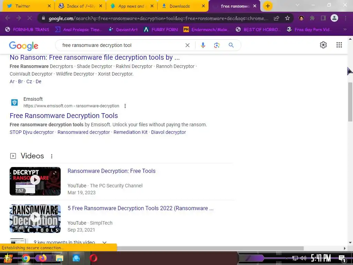This screenshot has height=265, width=353.
Task: Click the Emsisoft shield favicon
Action: [14, 102]
